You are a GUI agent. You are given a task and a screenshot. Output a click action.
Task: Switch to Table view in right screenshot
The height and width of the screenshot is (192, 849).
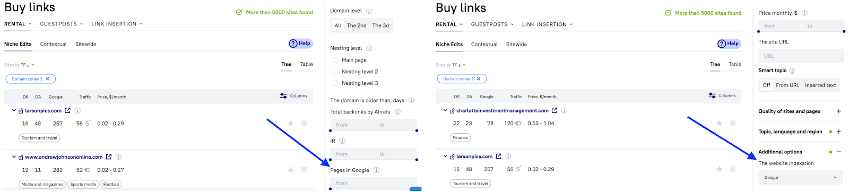(735, 64)
